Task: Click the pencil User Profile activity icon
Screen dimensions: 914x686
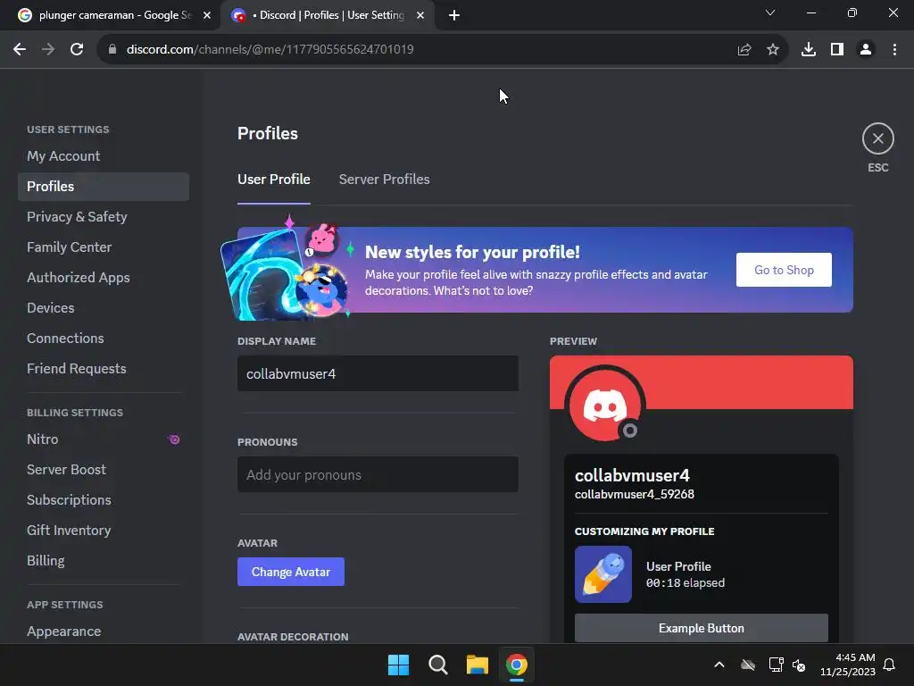Action: pyautogui.click(x=603, y=574)
